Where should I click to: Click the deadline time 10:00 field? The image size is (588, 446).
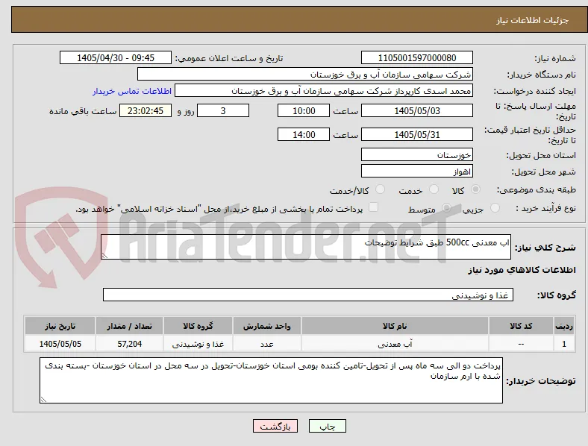(x=304, y=110)
